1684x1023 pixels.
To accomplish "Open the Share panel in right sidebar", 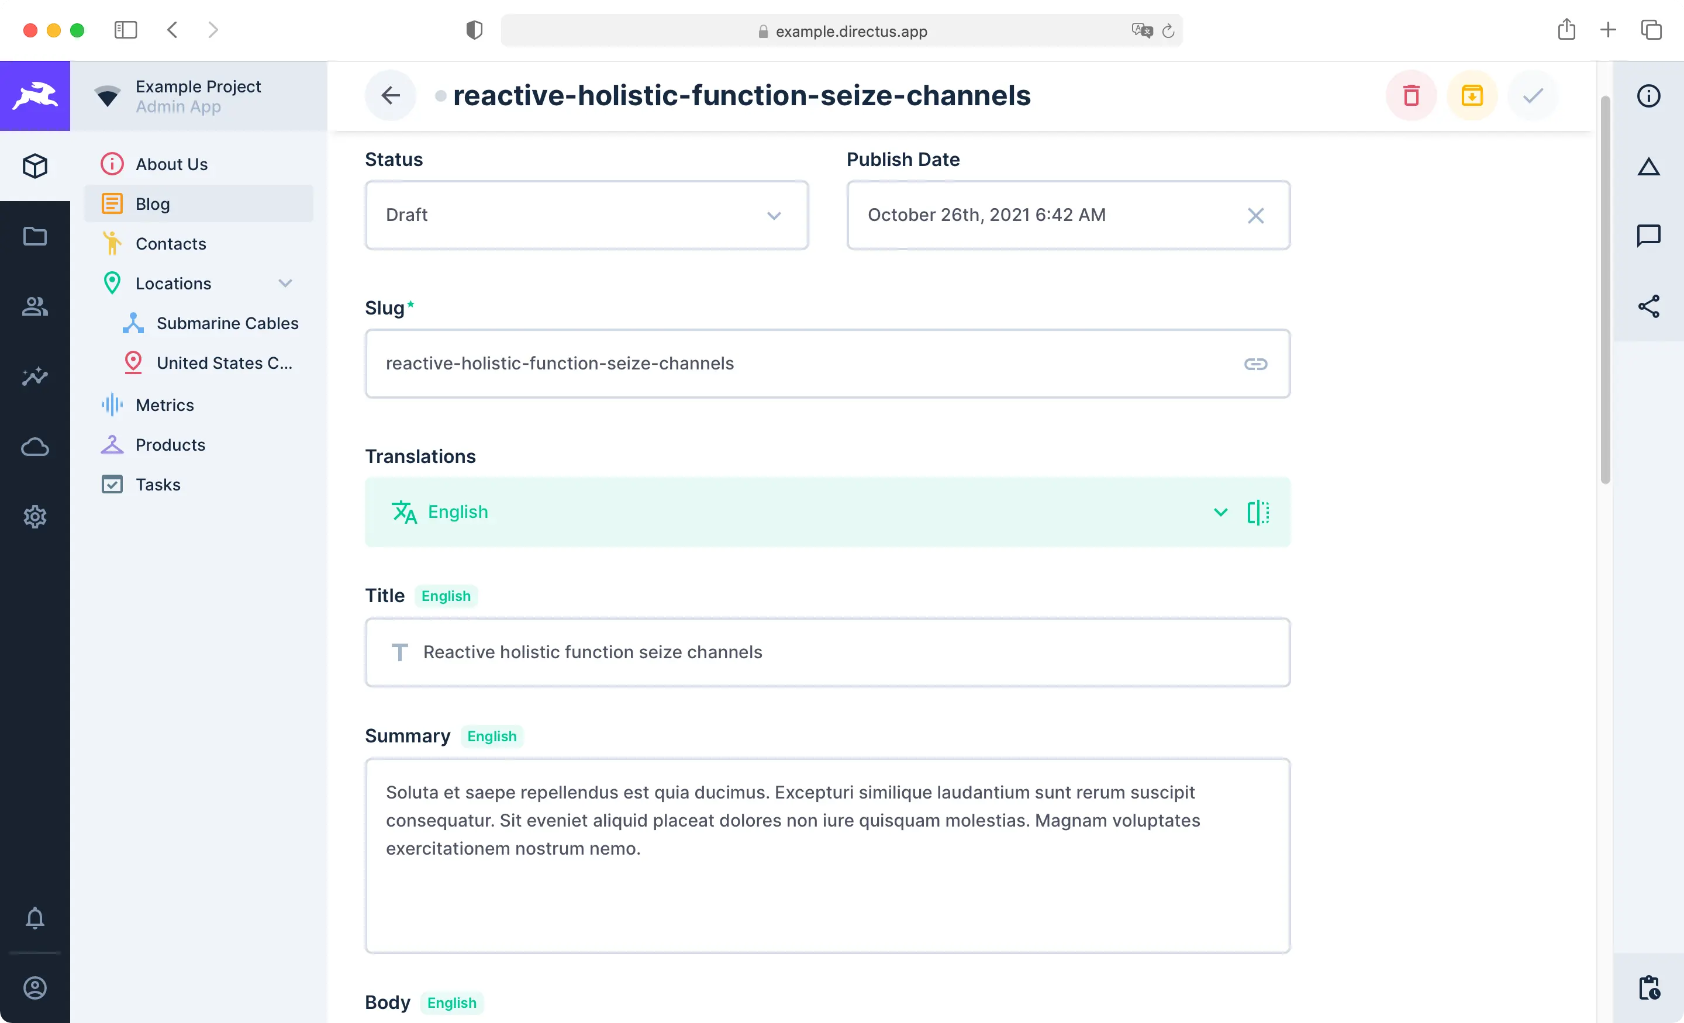I will [x=1649, y=307].
